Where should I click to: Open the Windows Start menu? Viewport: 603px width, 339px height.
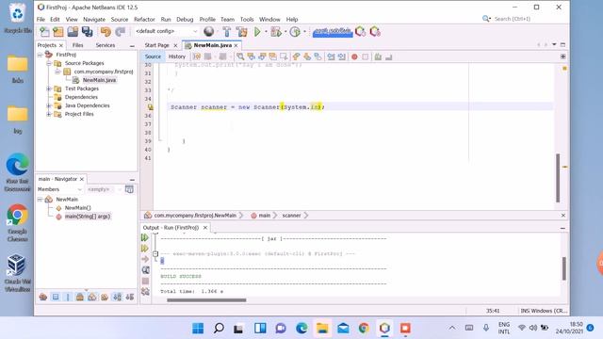[198, 328]
